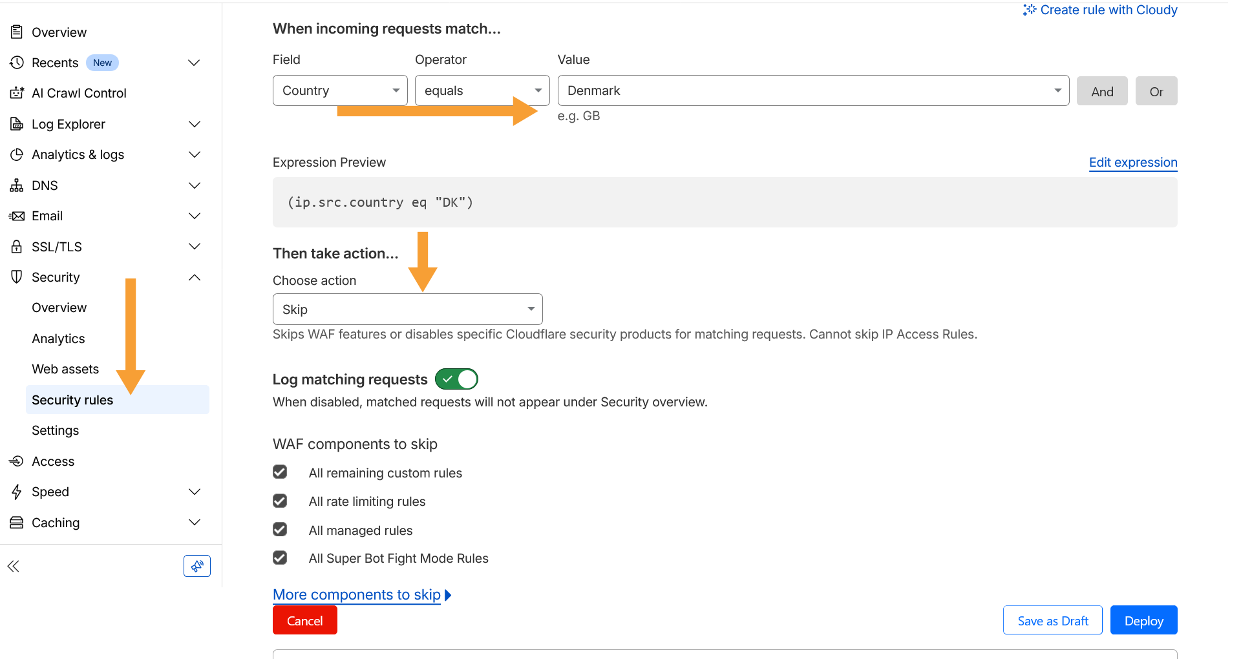Image resolution: width=1241 pixels, height=659 pixels.
Task: Click the Deploy button
Action: click(x=1143, y=620)
